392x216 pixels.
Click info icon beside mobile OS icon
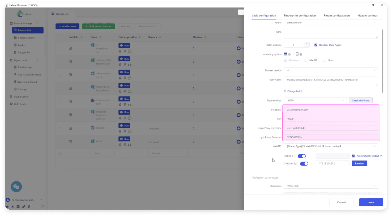tap(301, 54)
